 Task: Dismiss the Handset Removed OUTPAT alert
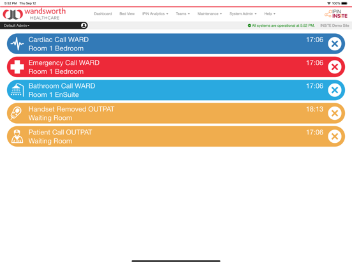(x=335, y=113)
